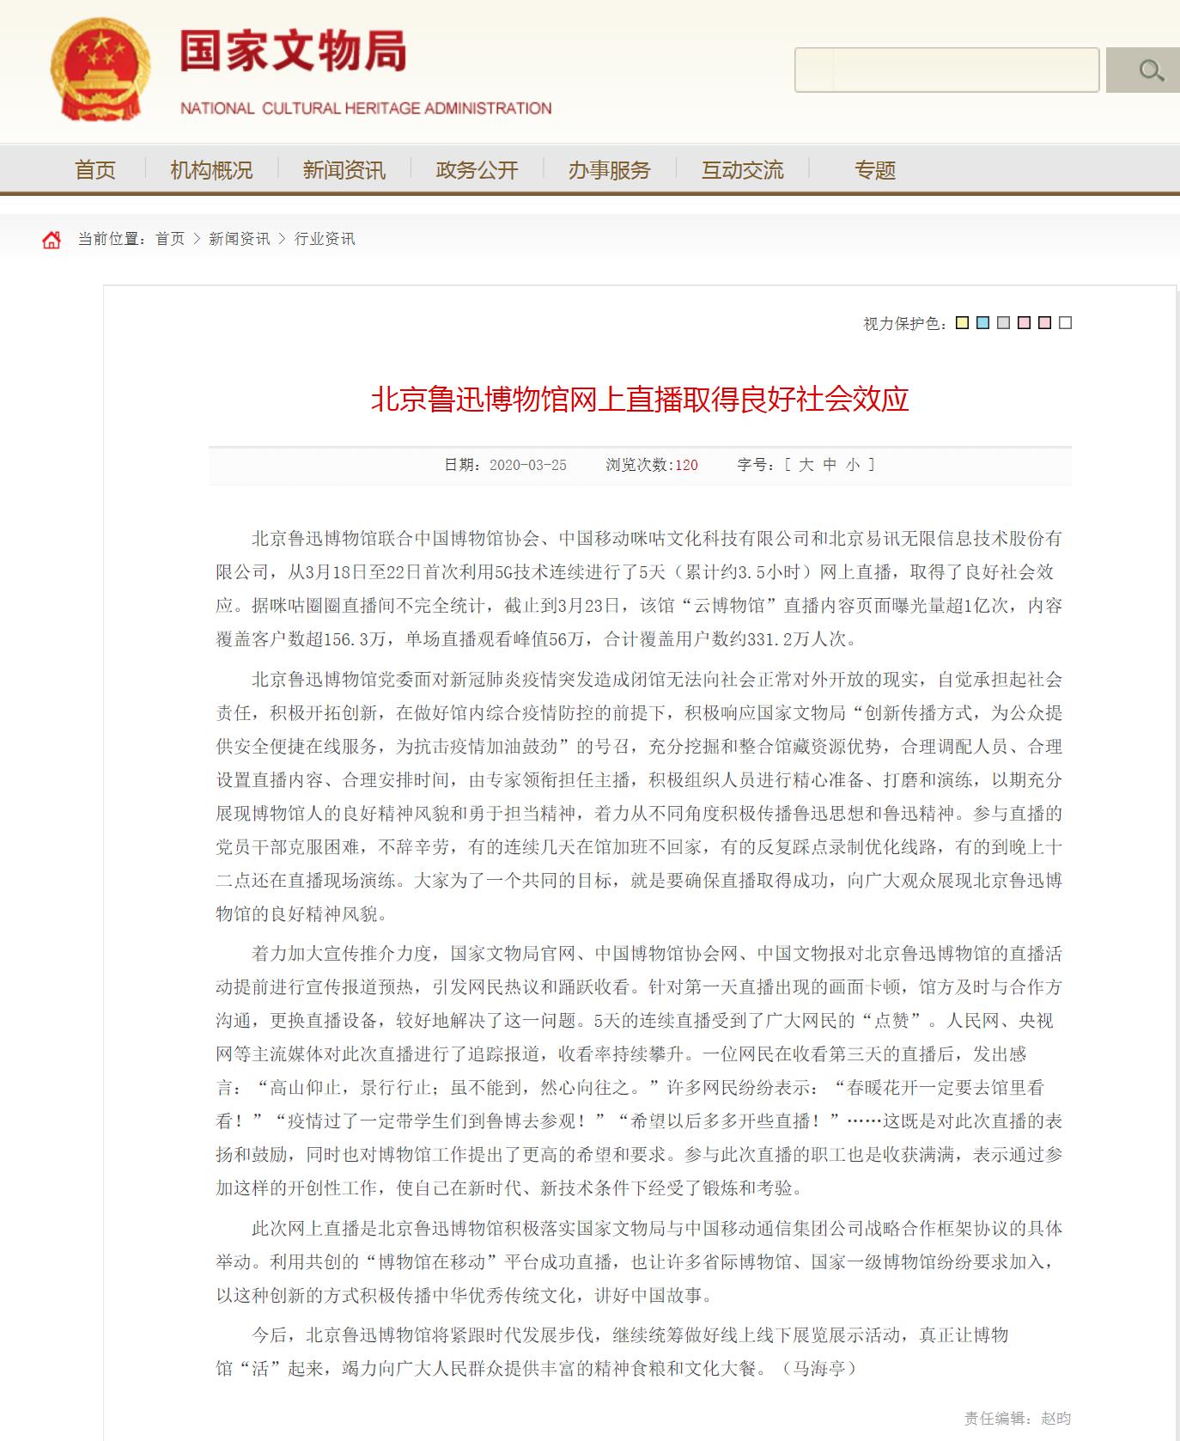Image resolution: width=1180 pixels, height=1441 pixels.
Task: Set font size to 小 (small)
Action: (852, 465)
